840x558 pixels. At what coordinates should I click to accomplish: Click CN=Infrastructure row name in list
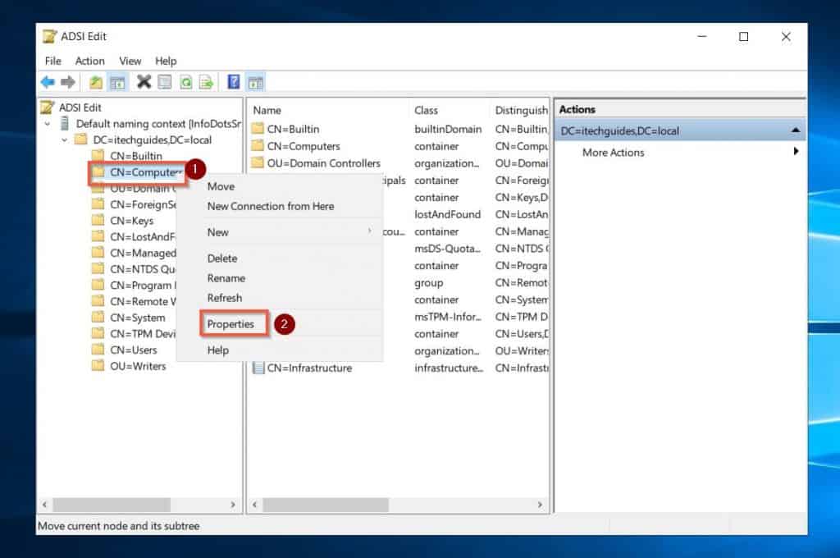click(309, 368)
